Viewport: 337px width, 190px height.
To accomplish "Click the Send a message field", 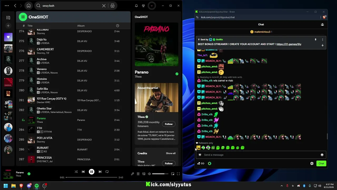I will pyautogui.click(x=261, y=155).
